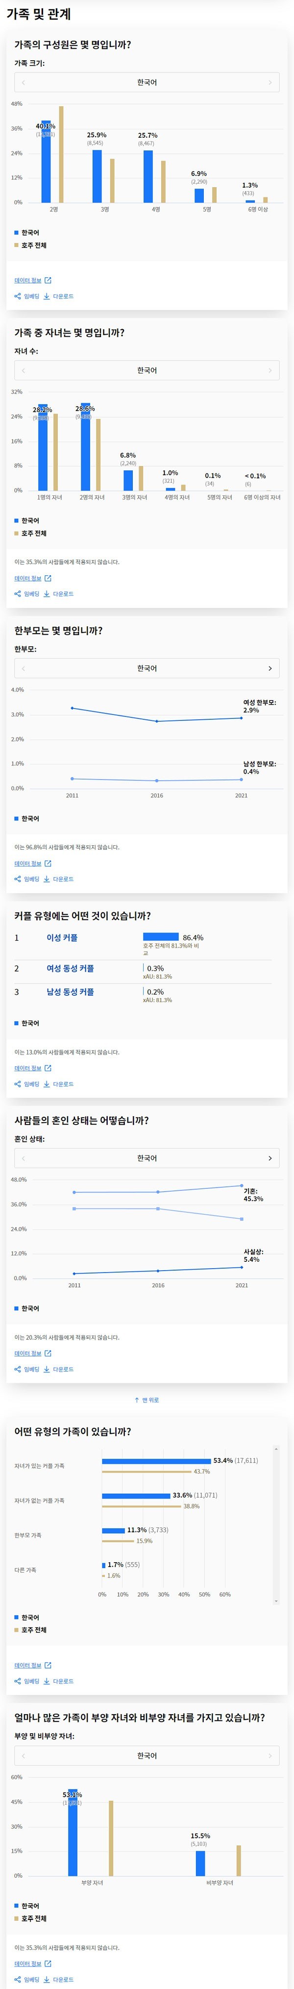Click the 임베딩 share icon under the 가족 크기 chart
294x1989 pixels.
tap(18, 296)
